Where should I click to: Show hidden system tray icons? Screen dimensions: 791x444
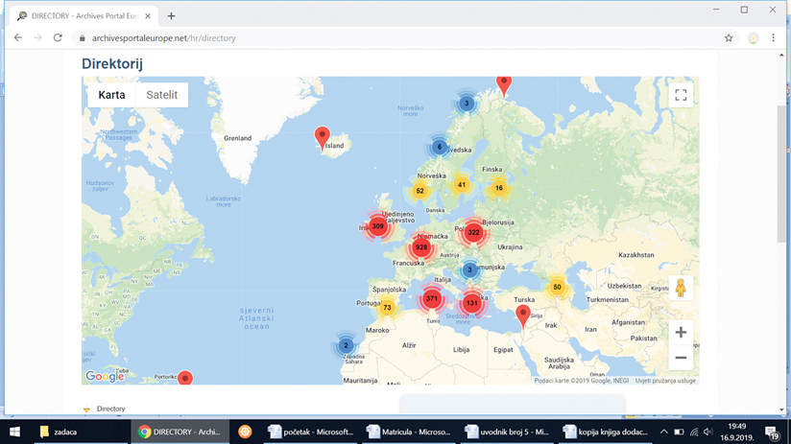point(664,432)
